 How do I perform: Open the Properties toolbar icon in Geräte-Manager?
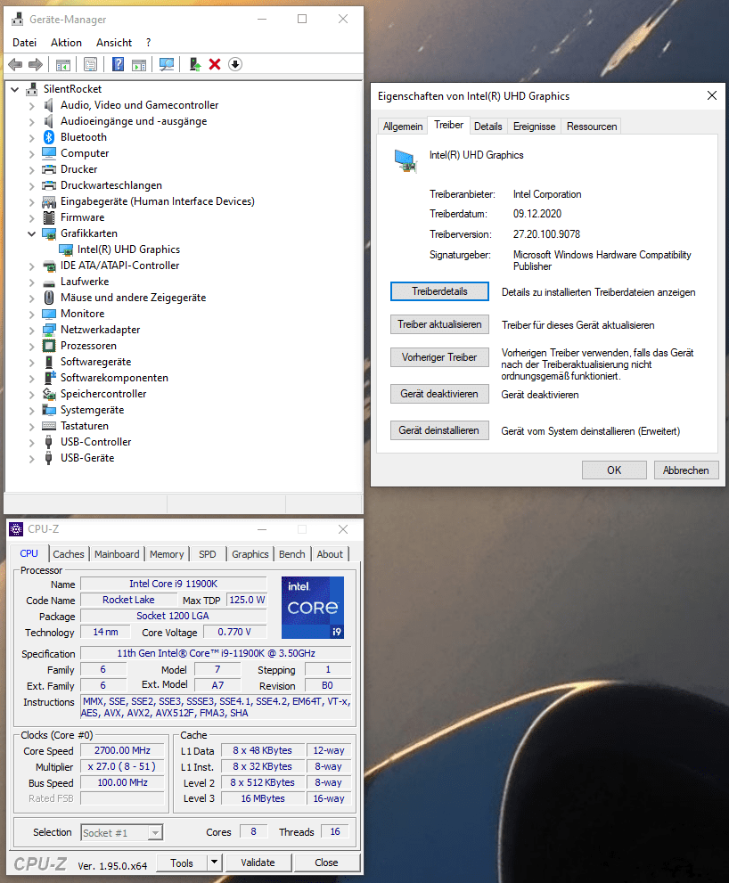[90, 65]
